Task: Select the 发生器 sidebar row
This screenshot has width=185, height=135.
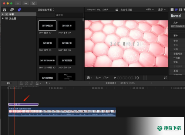Action: [x=18, y=18]
